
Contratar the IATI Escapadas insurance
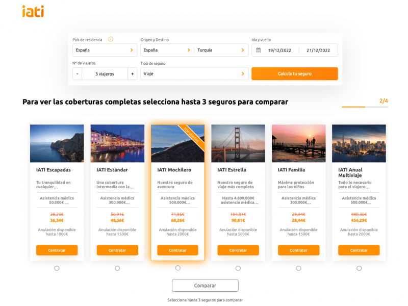[x=57, y=250]
